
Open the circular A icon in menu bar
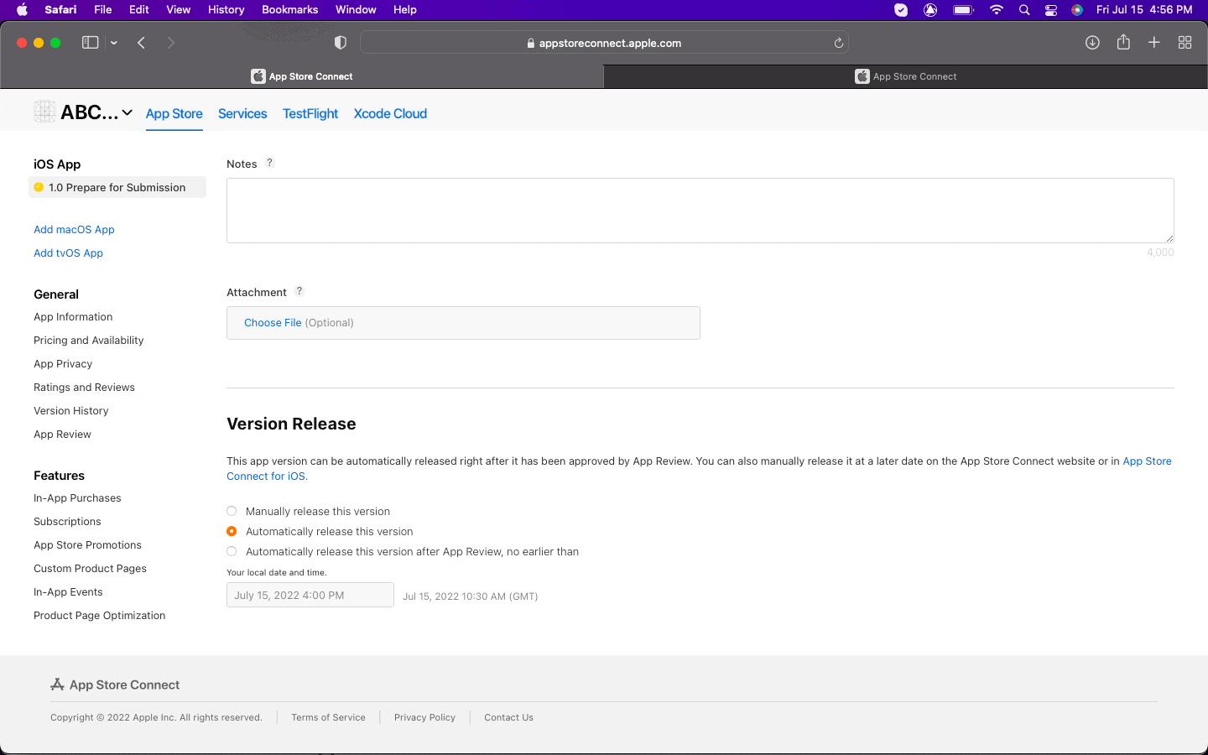[930, 10]
